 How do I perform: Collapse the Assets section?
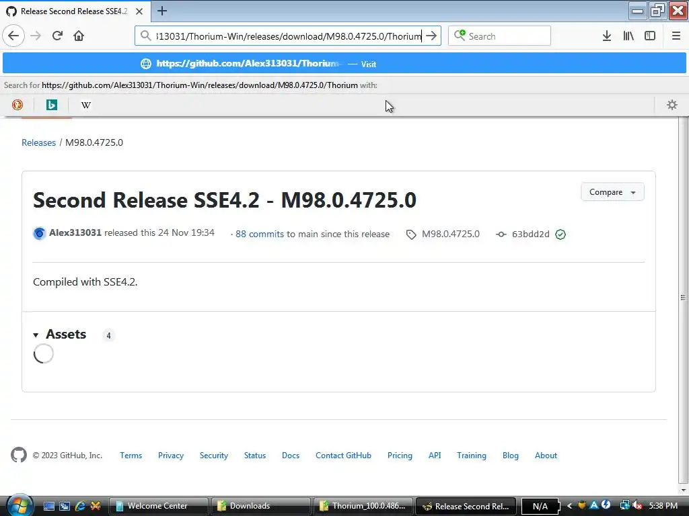pyautogui.click(x=60, y=335)
